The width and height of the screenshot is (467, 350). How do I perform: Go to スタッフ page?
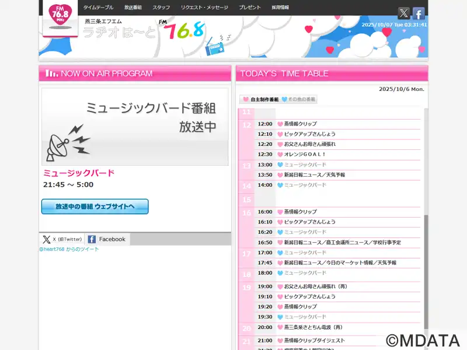161,8
